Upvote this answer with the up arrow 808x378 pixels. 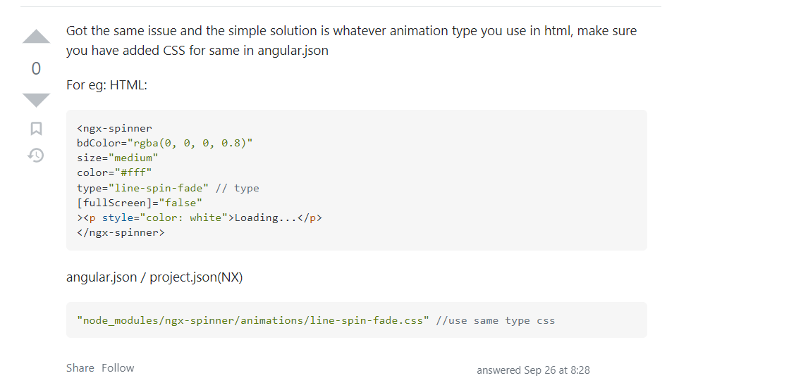[x=36, y=37]
